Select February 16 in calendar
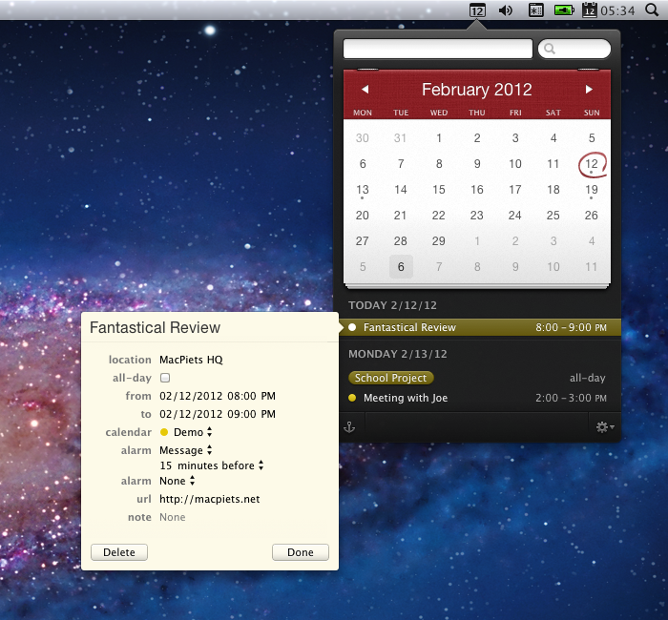 [x=477, y=190]
